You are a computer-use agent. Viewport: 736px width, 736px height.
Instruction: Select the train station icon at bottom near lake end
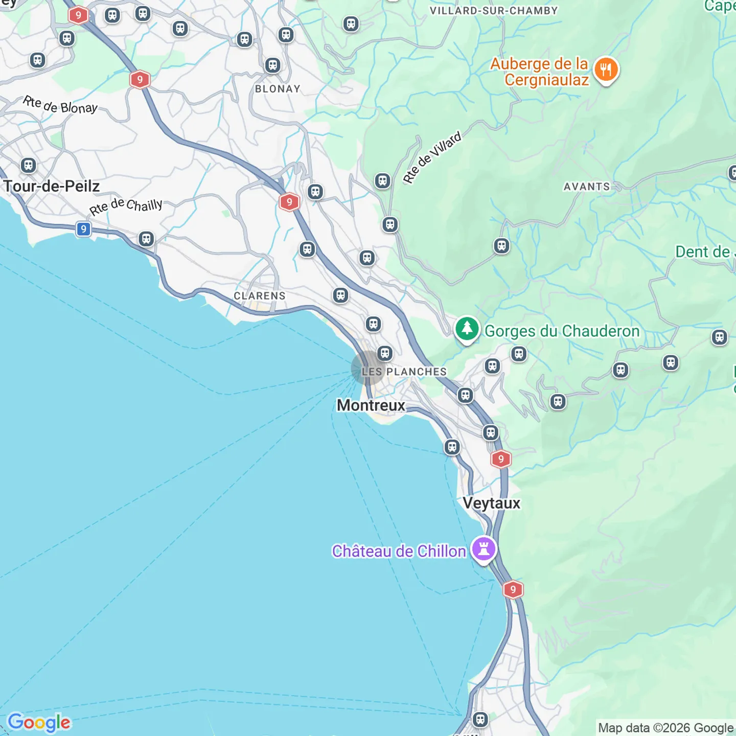480,720
